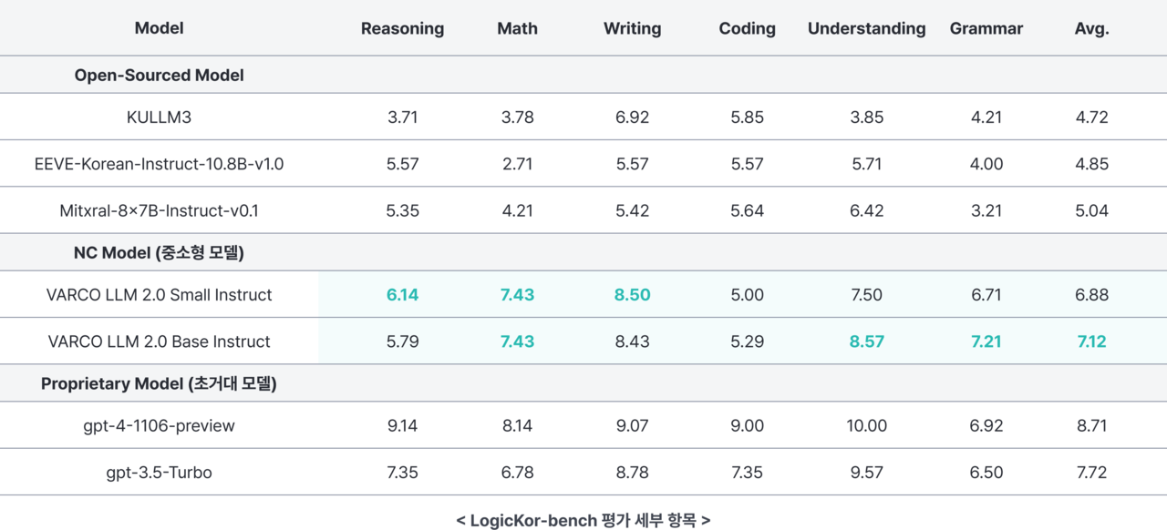Select VARCO LLM 2.0 Base Instruct
The width and height of the screenshot is (1167, 530).
tap(159, 341)
